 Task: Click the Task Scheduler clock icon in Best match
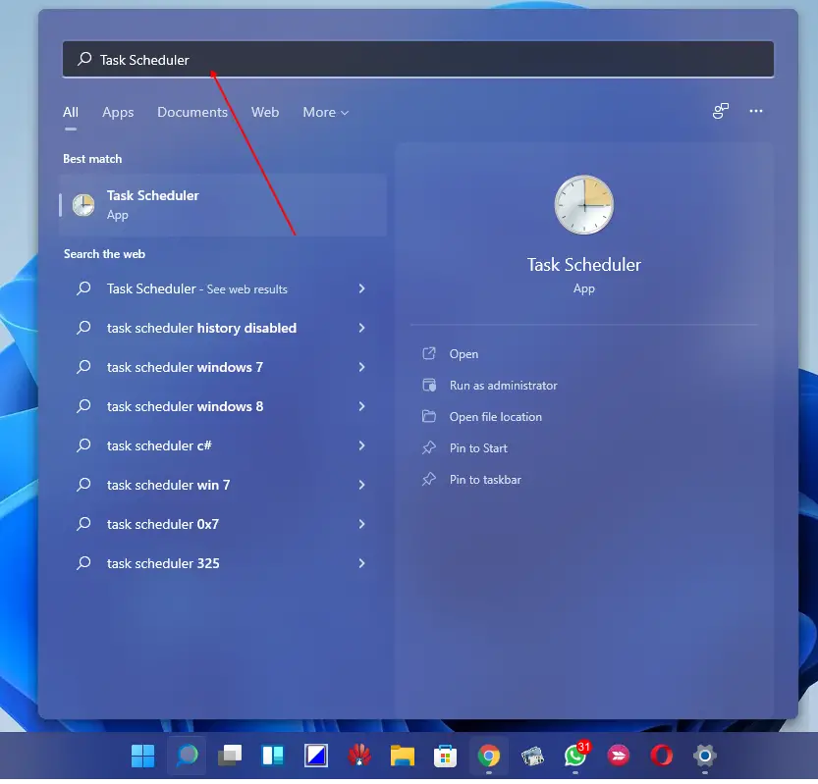tap(83, 205)
